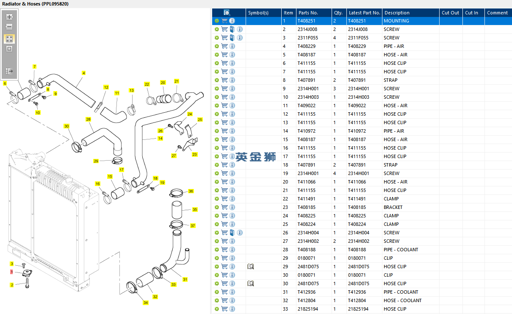512x314 pixels.
Task: Show info for item 23 BRACKET
Action: [x=232, y=207]
